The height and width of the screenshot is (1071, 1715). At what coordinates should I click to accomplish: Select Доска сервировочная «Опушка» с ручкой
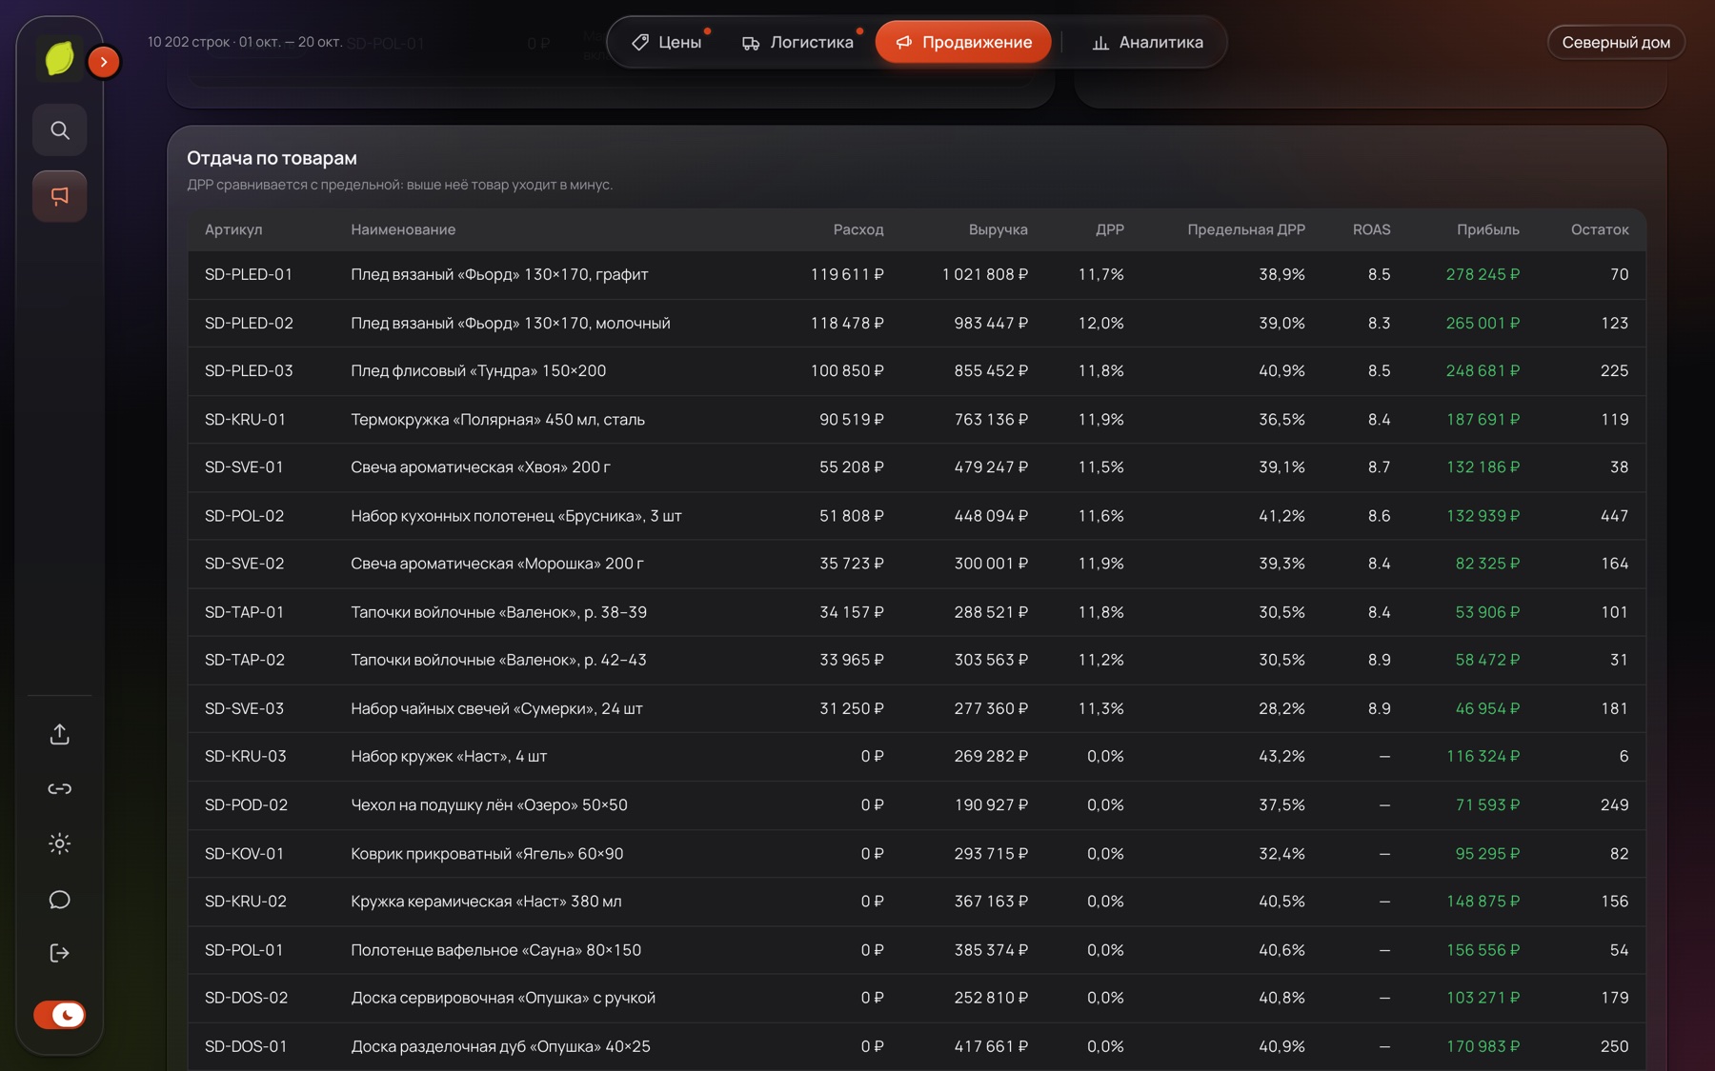pyautogui.click(x=503, y=998)
